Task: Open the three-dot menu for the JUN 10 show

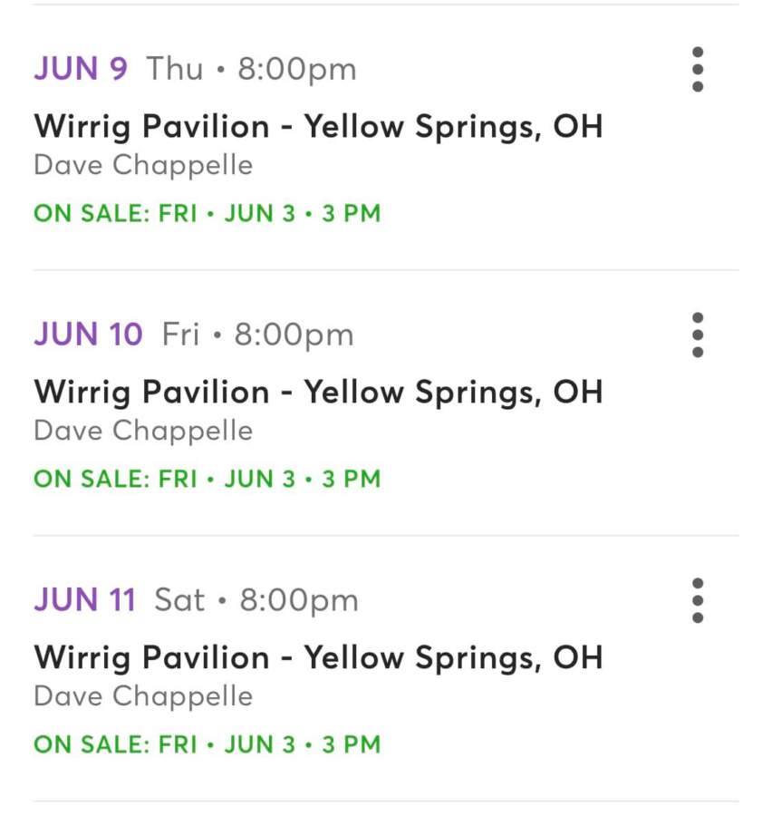Action: (x=697, y=335)
